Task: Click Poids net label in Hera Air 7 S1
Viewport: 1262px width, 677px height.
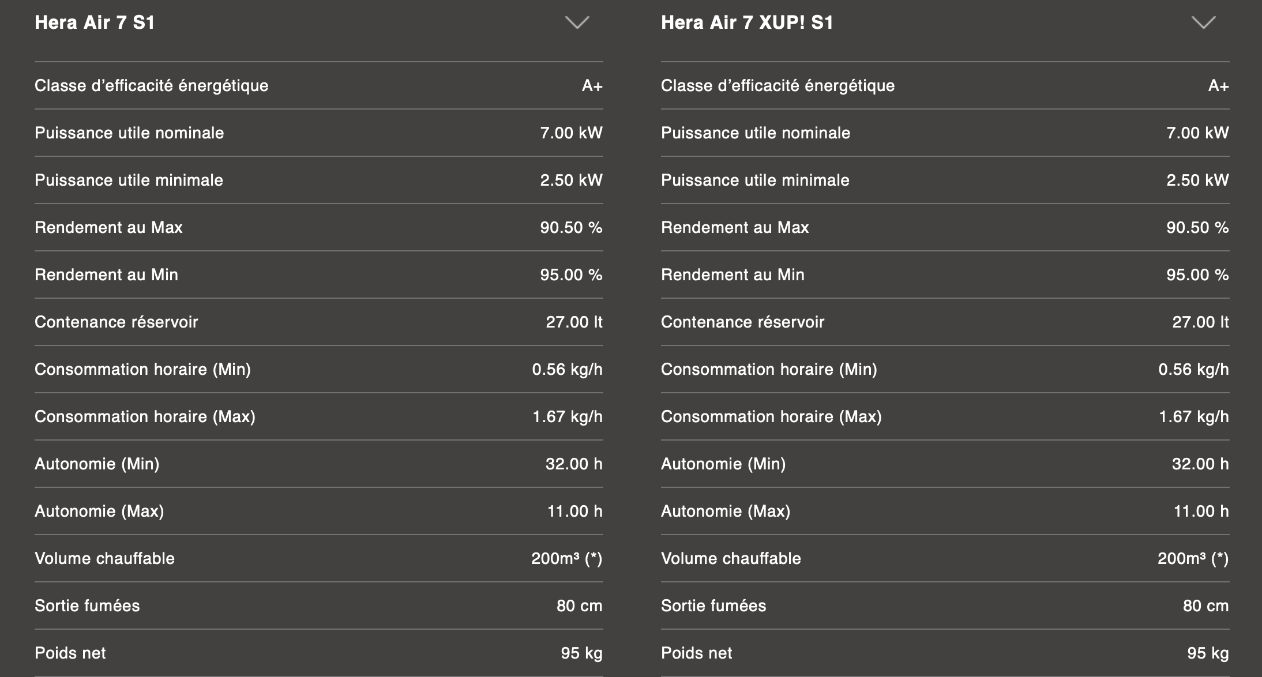Action: click(x=70, y=653)
